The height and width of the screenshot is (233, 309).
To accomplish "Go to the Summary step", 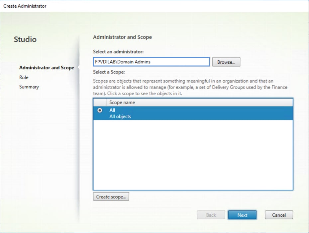I will [29, 87].
